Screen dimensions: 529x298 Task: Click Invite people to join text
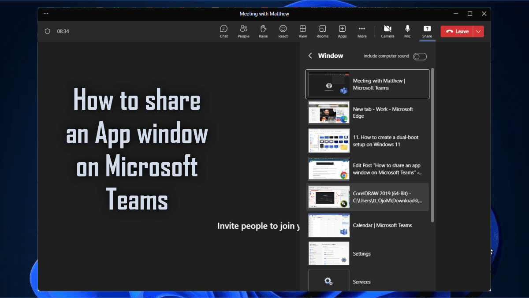tap(259, 226)
